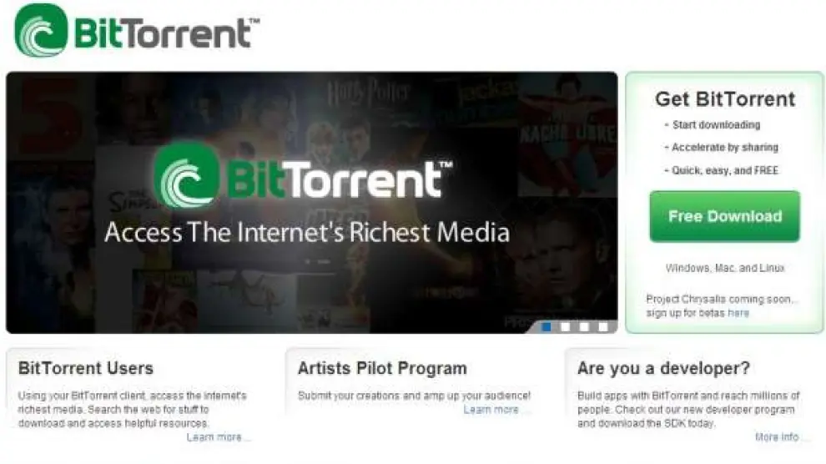Open the 'here' beta sign-up link
This screenshot has width=826, height=464.
[x=738, y=313]
